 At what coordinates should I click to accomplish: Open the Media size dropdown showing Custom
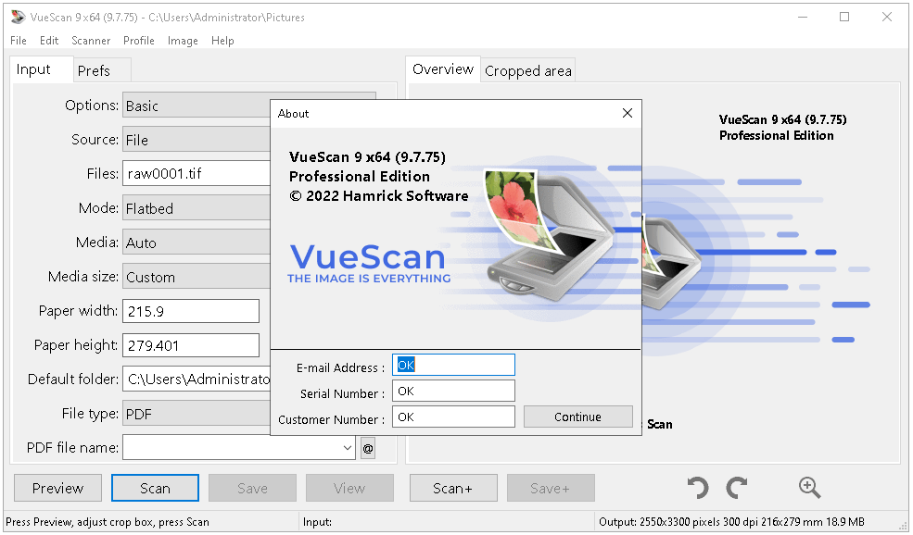pyautogui.click(x=197, y=277)
